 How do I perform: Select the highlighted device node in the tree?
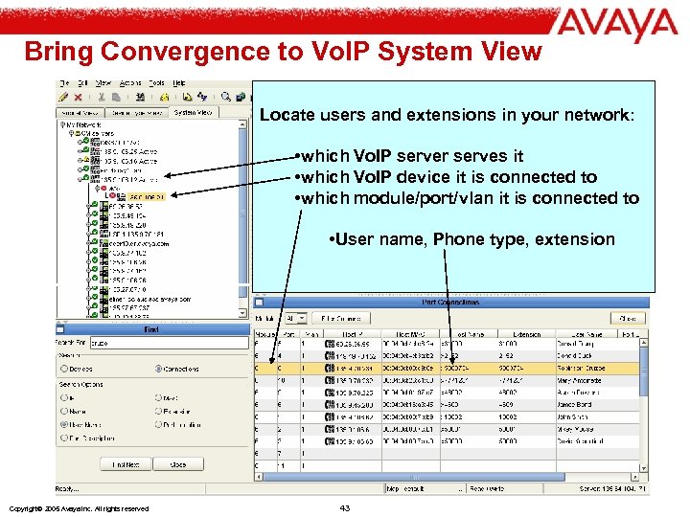[147, 197]
